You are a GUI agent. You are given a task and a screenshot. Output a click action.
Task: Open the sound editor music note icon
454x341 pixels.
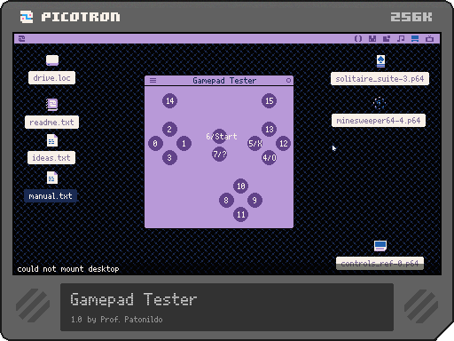pyautogui.click(x=401, y=39)
